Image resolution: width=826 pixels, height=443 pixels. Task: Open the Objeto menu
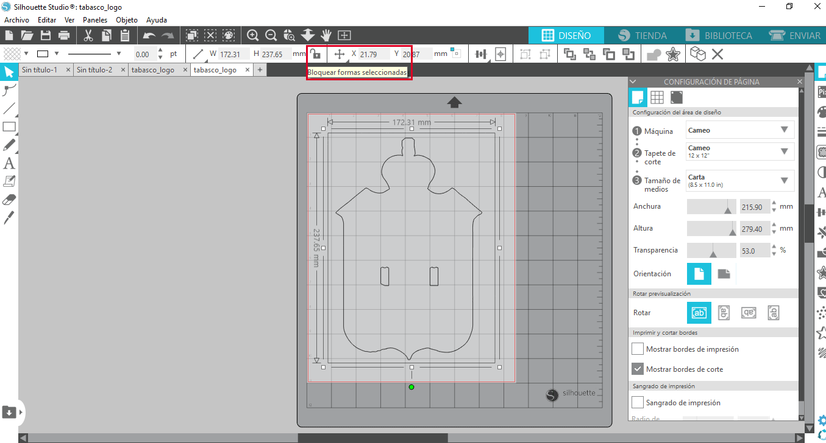pos(127,19)
